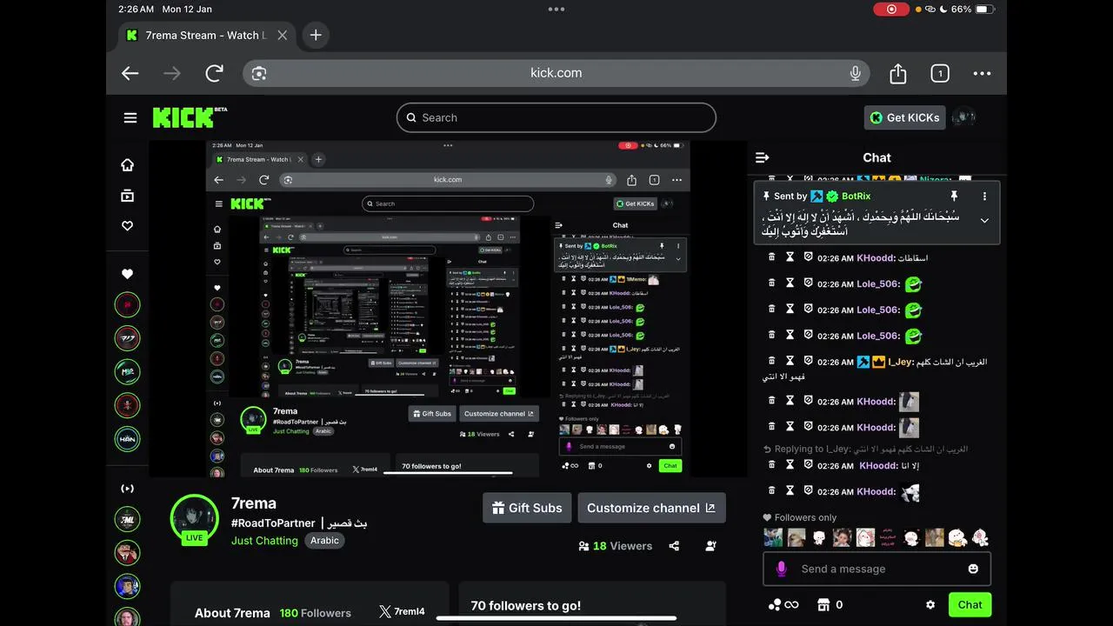Screen dimensions: 1113x626
Task: Click the KICKs balance infinity icon
Action: (x=783, y=604)
